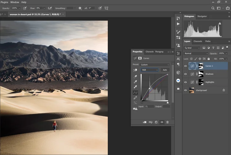
Task: Click the reset adjustment defaults icon
Action: [156, 122]
